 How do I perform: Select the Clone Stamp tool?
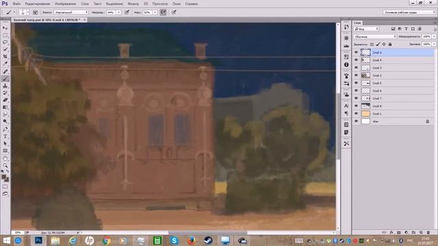5,86
